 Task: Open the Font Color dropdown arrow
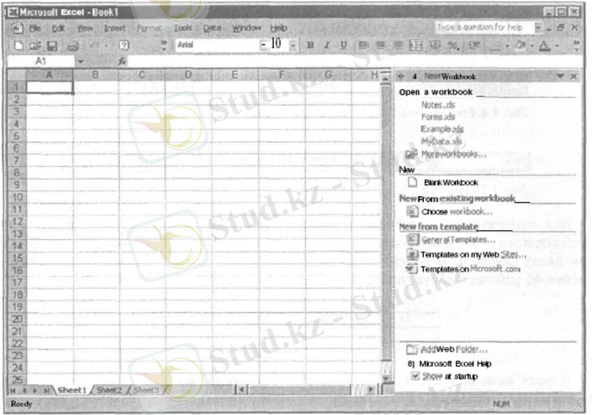[557, 46]
